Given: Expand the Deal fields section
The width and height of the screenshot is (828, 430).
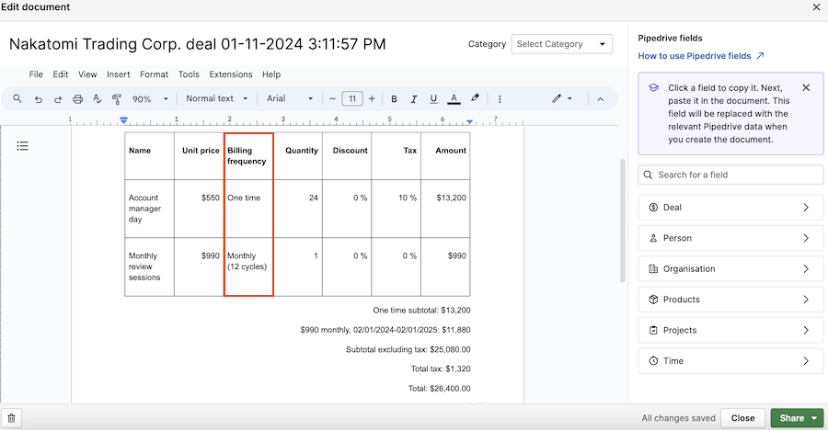Looking at the screenshot, I should click(730, 208).
